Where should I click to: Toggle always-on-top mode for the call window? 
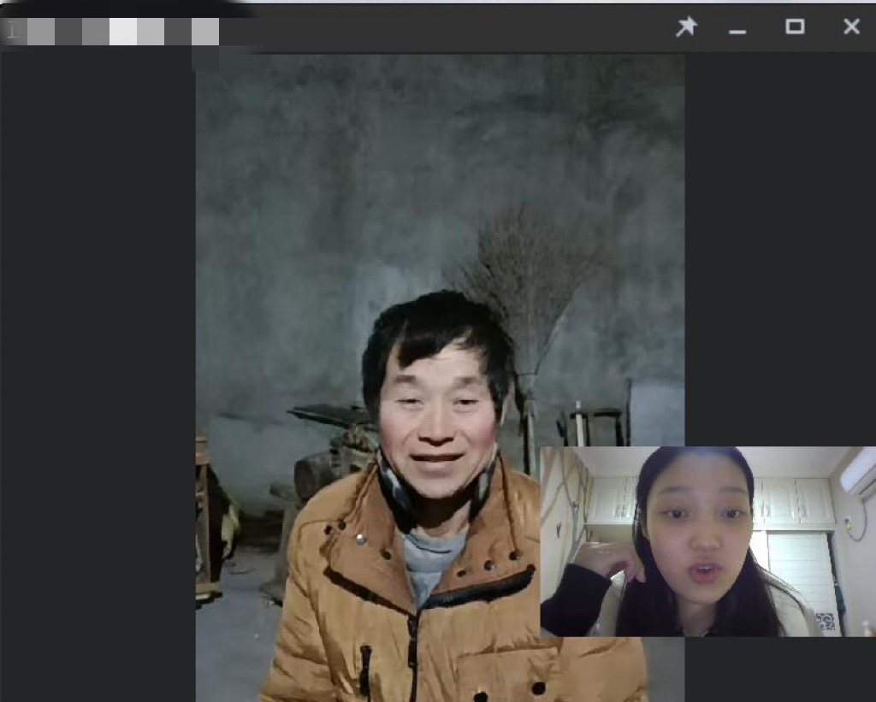687,27
